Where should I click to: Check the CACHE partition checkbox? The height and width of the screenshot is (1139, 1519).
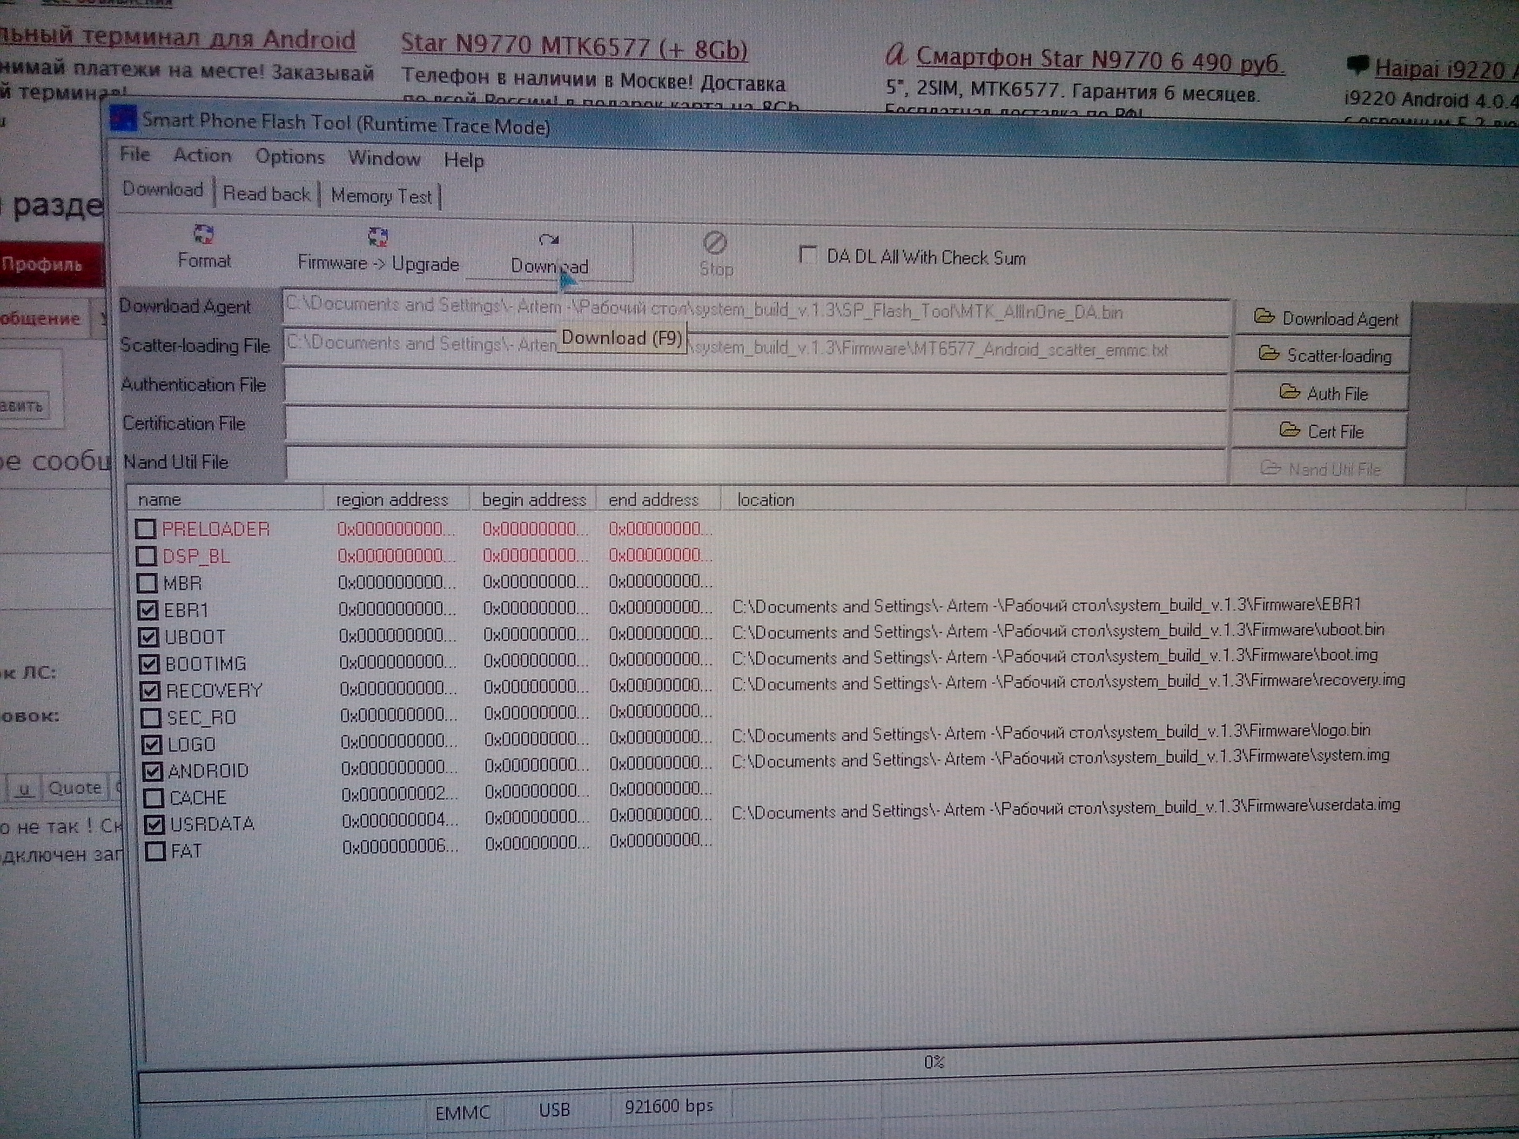click(x=153, y=798)
